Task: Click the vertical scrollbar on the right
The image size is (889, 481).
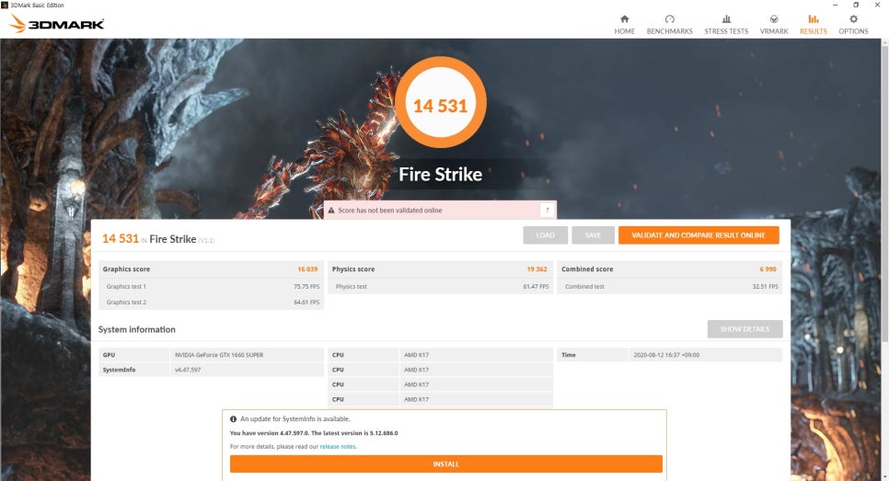Action: click(885, 192)
